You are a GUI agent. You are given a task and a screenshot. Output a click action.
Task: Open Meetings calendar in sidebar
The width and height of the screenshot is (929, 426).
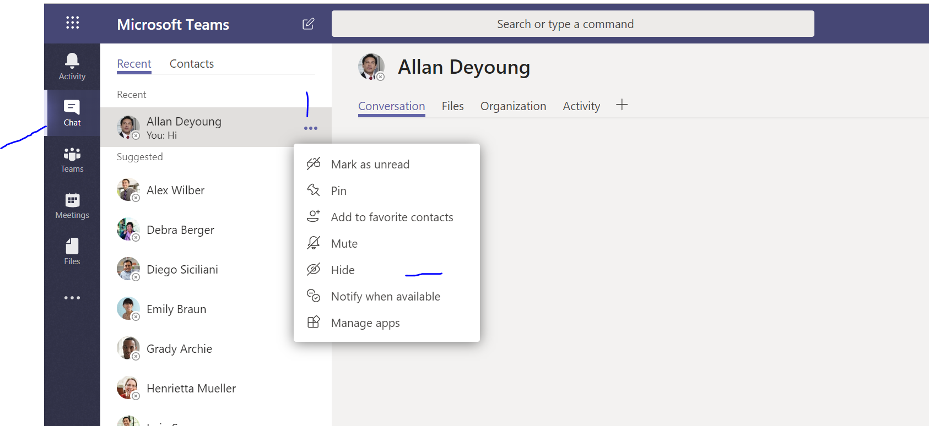72,206
